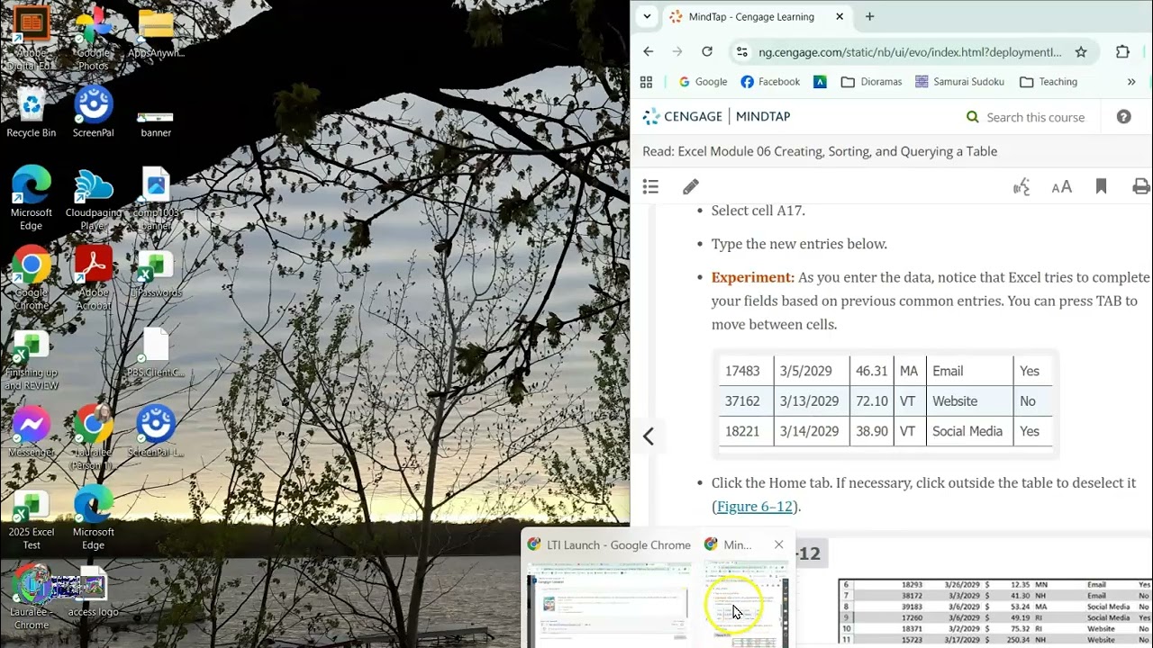
Task: Launch Messenger from the desktop
Action: 32,430
